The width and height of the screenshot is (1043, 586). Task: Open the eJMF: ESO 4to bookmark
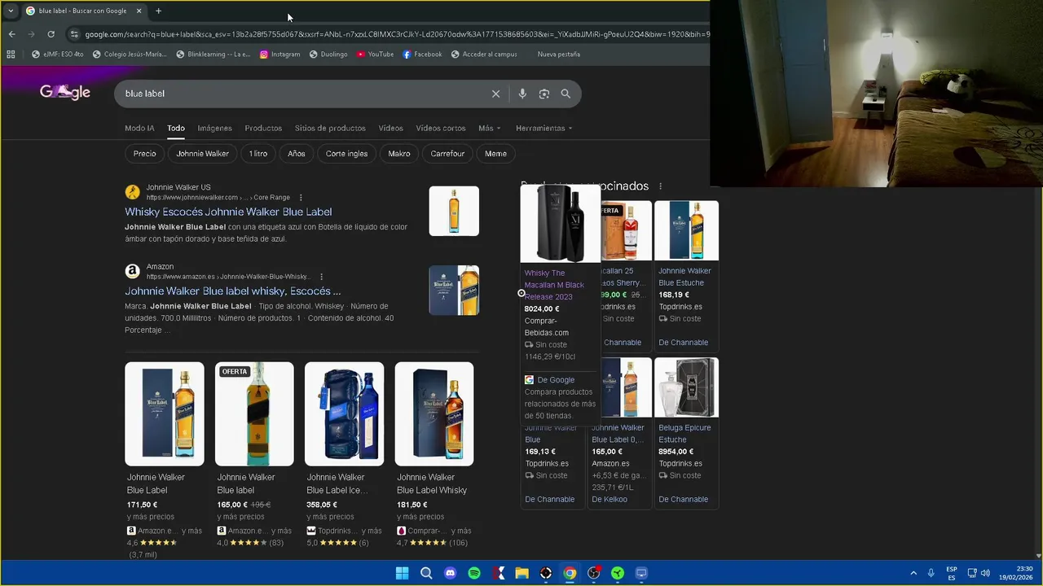(57, 55)
